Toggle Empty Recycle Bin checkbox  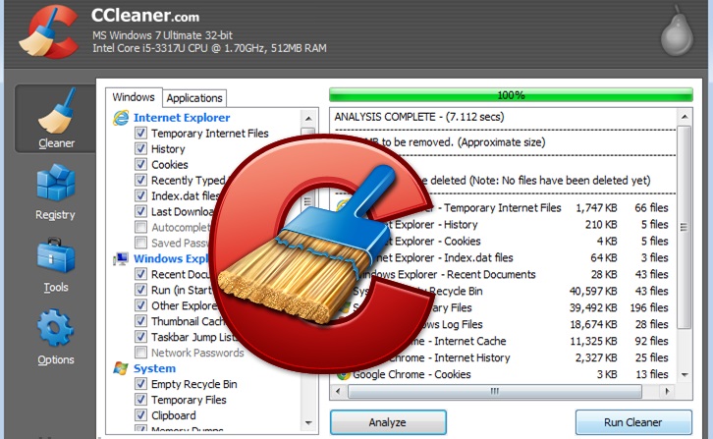(x=141, y=383)
